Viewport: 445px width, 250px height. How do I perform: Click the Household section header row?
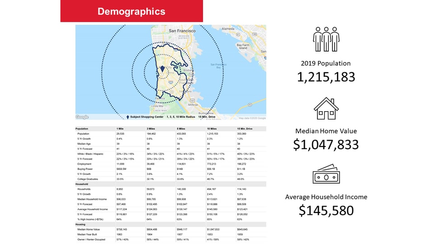82,184
